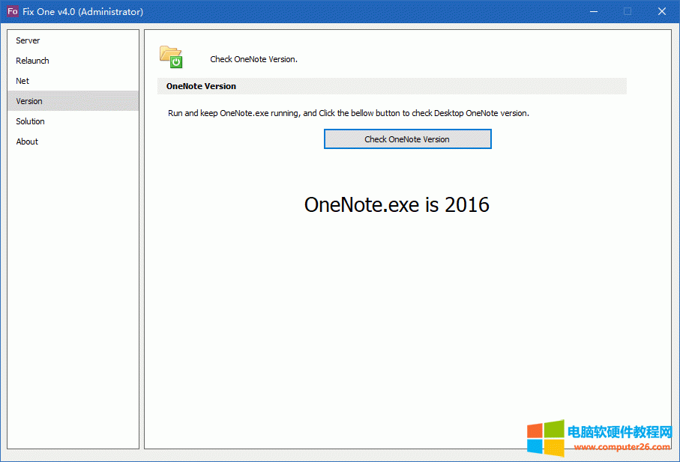Select the Server entry in the sidebar
This screenshot has width=680, height=462.
click(x=28, y=40)
